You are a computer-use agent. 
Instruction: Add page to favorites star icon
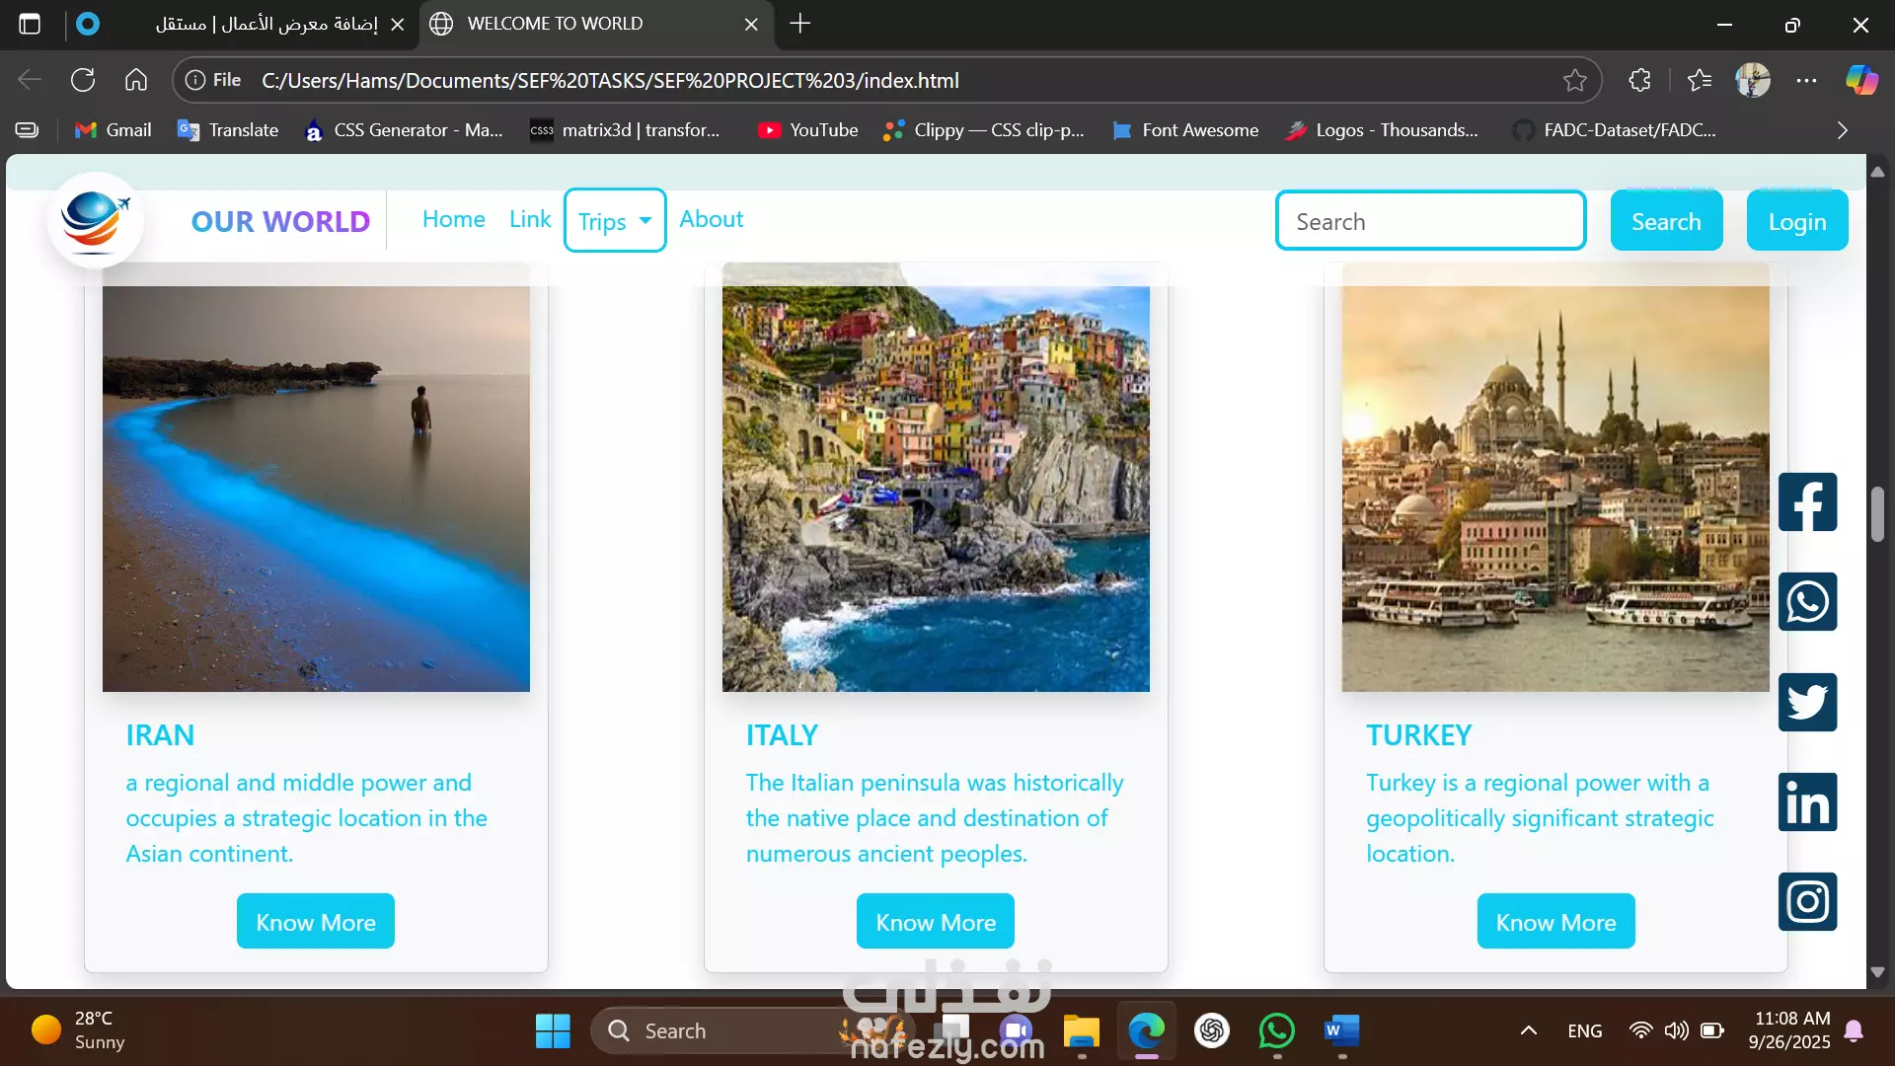point(1574,81)
